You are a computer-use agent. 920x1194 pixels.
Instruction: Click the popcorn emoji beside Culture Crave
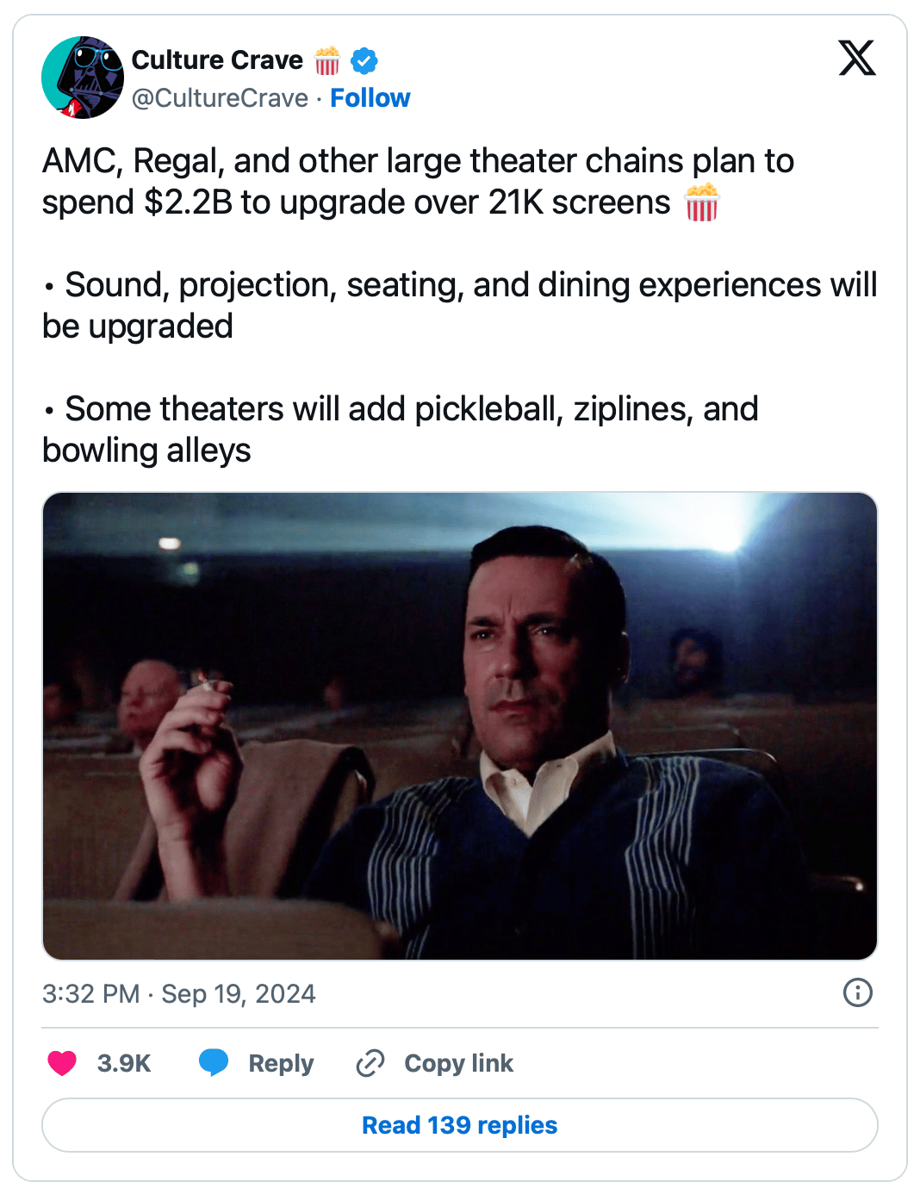[327, 60]
